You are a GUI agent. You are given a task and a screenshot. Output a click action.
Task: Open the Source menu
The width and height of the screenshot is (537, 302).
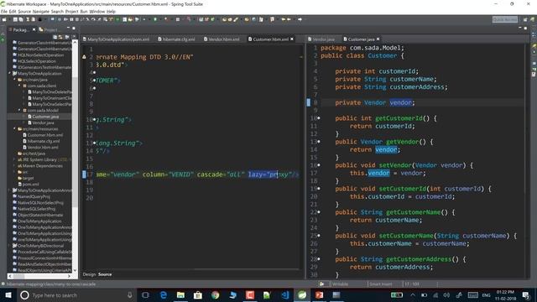[24, 11]
